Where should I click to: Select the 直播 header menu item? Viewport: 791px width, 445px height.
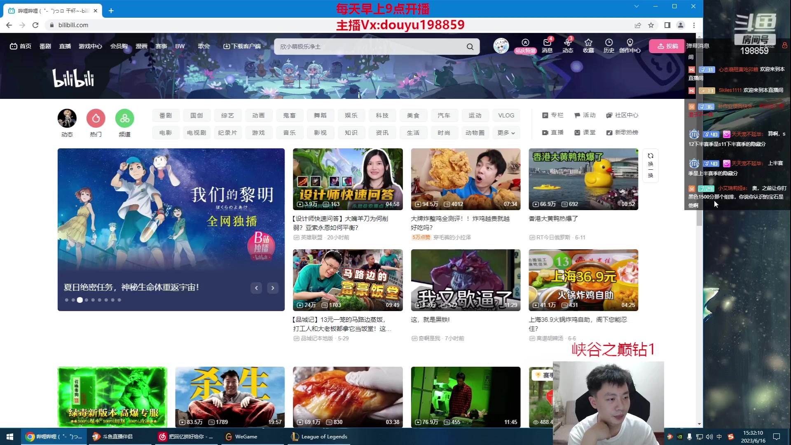(x=65, y=46)
